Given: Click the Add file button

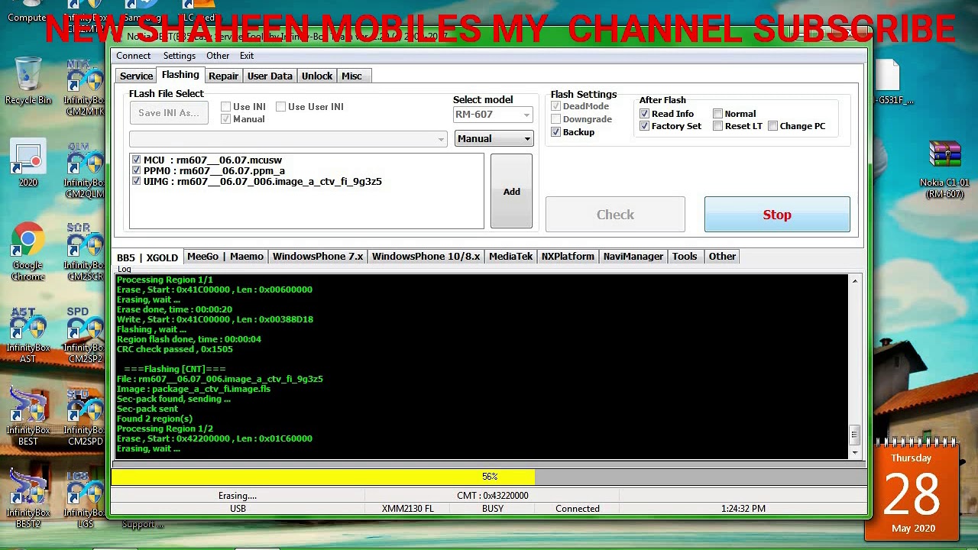Looking at the screenshot, I should pos(511,192).
